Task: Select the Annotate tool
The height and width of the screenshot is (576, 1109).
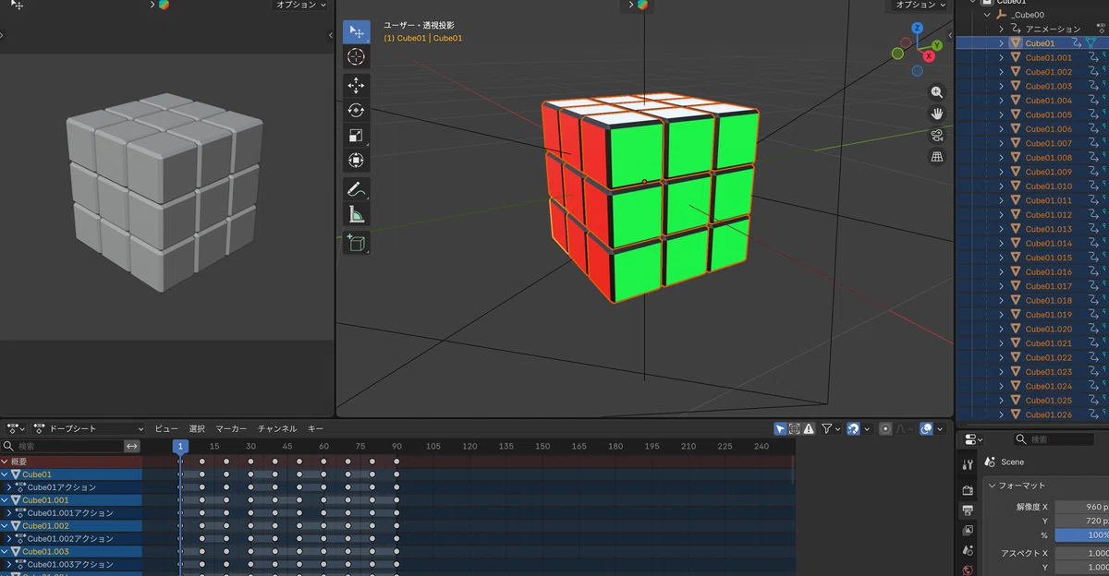Action: click(356, 189)
